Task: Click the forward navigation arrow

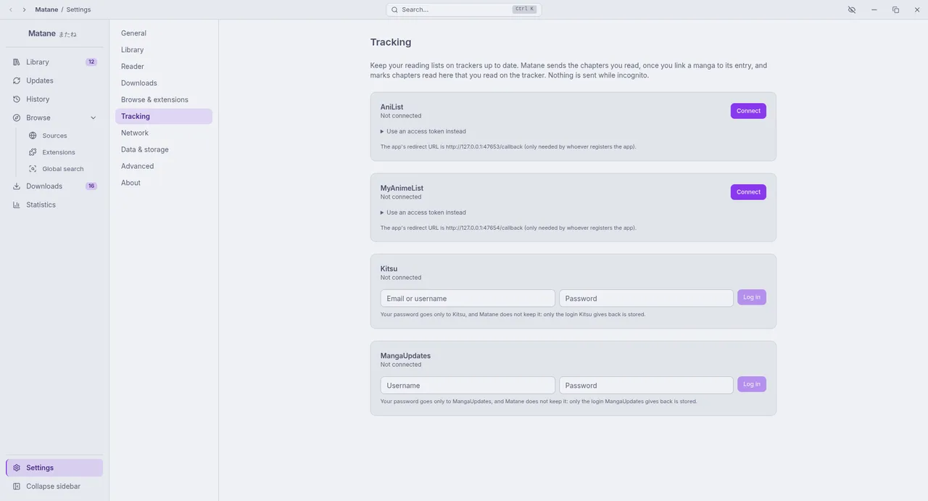Action: tap(24, 9)
